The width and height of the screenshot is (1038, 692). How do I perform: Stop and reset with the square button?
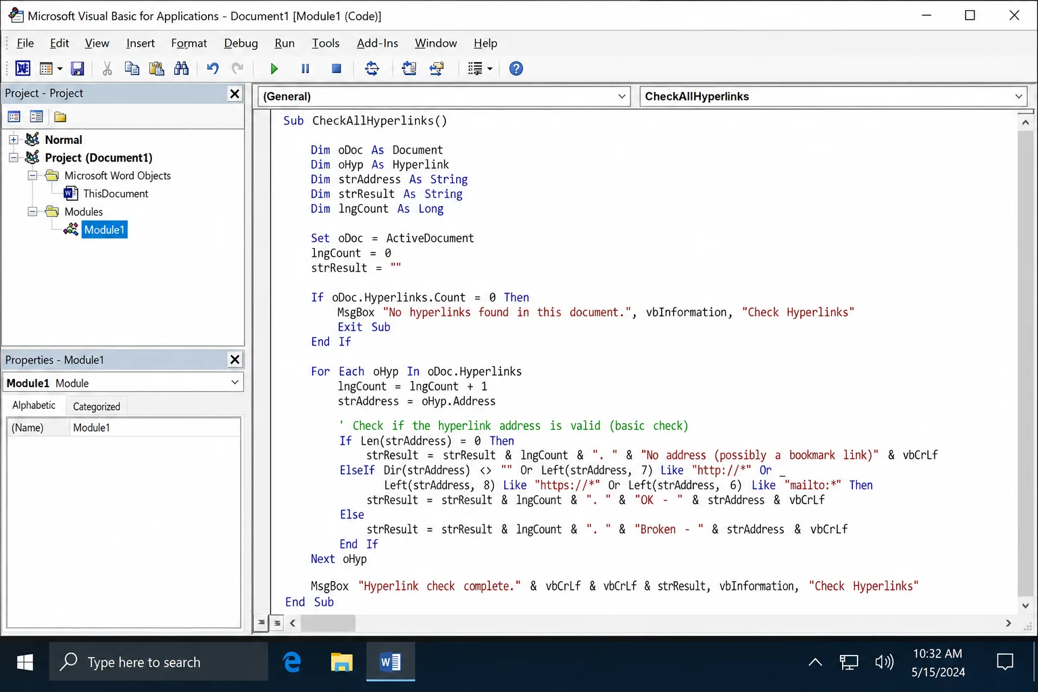point(336,68)
